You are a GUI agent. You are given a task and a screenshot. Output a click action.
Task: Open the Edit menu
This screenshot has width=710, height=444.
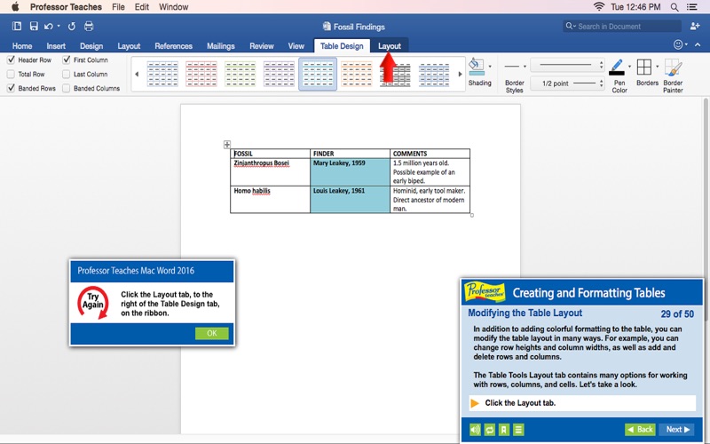click(142, 7)
